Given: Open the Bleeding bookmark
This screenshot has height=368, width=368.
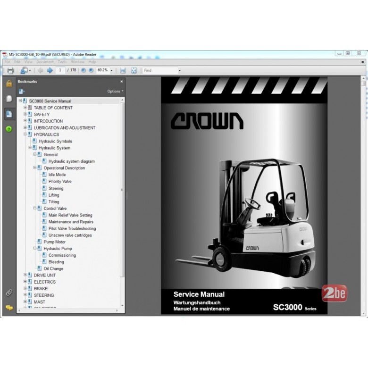Looking at the screenshot, I should (56, 262).
